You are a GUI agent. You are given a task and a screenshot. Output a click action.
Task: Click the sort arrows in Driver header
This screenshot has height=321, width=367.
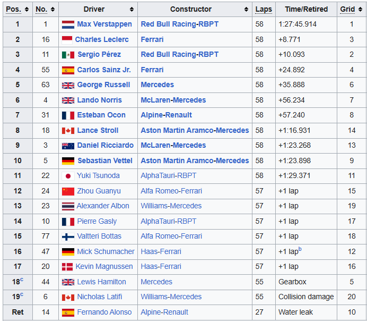tap(132, 10)
